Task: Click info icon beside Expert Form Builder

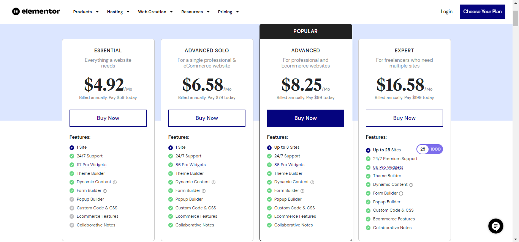Action: pos(401,193)
